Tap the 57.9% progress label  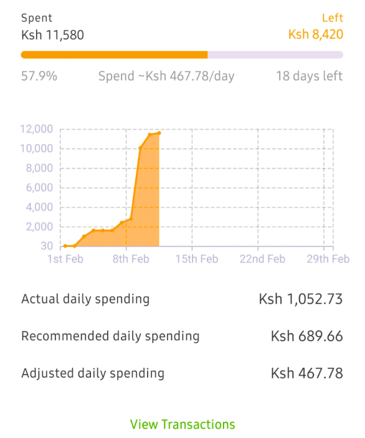tap(39, 76)
